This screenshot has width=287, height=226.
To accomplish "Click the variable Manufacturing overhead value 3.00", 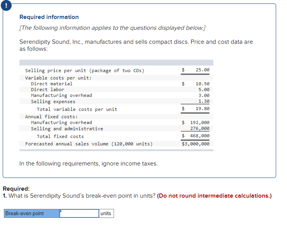I will pyautogui.click(x=204, y=95).
